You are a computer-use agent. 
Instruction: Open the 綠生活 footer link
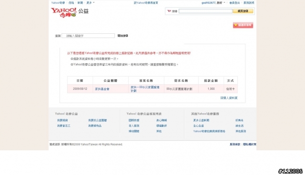(239, 126)
